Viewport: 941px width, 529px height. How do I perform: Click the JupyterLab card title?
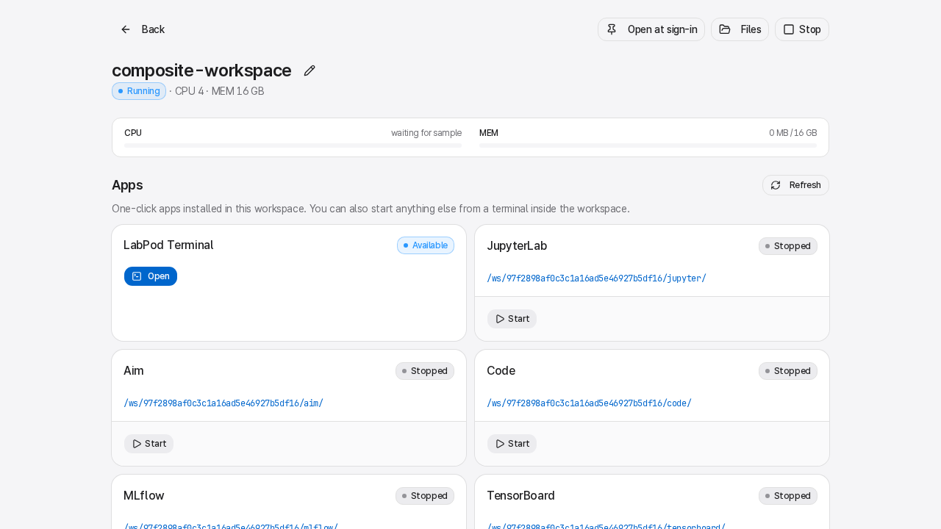click(x=517, y=246)
